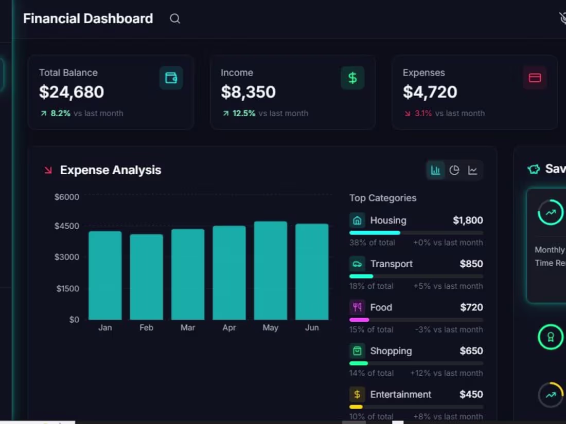The width and height of the screenshot is (566, 424).
Task: Click the credit card icon on Expenses card
Action: (535, 78)
